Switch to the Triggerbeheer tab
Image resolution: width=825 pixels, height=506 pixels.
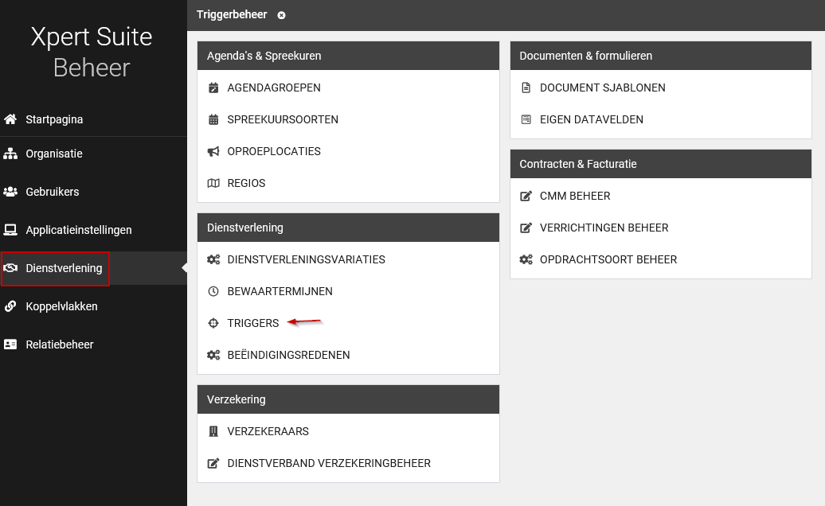click(x=232, y=14)
